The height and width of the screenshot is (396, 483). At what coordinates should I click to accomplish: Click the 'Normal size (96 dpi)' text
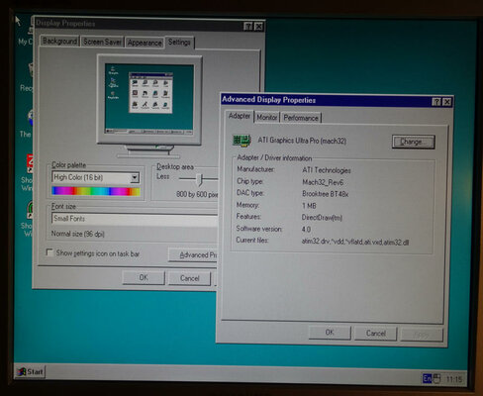[x=78, y=234]
